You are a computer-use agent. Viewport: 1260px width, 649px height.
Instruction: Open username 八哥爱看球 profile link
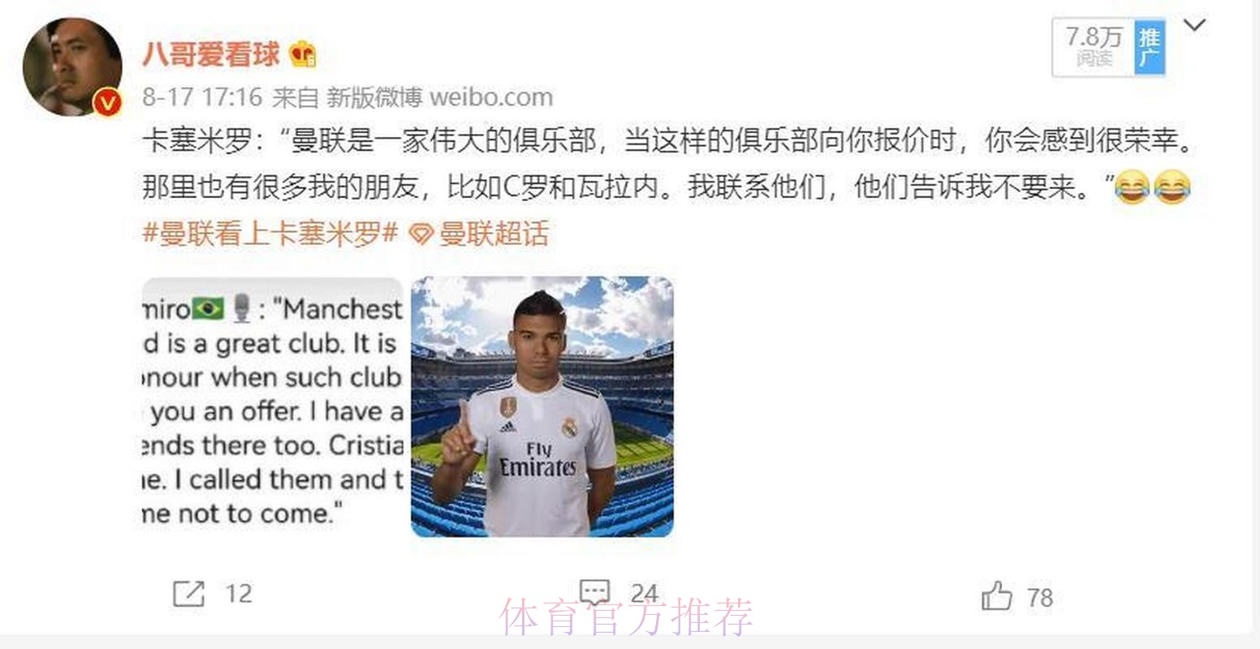pos(211,54)
